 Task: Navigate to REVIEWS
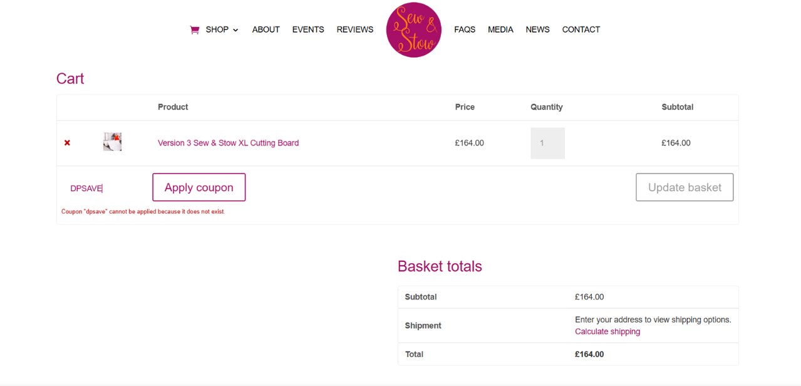355,29
